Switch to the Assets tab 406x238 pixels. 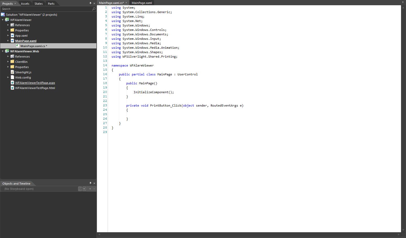coord(25,4)
